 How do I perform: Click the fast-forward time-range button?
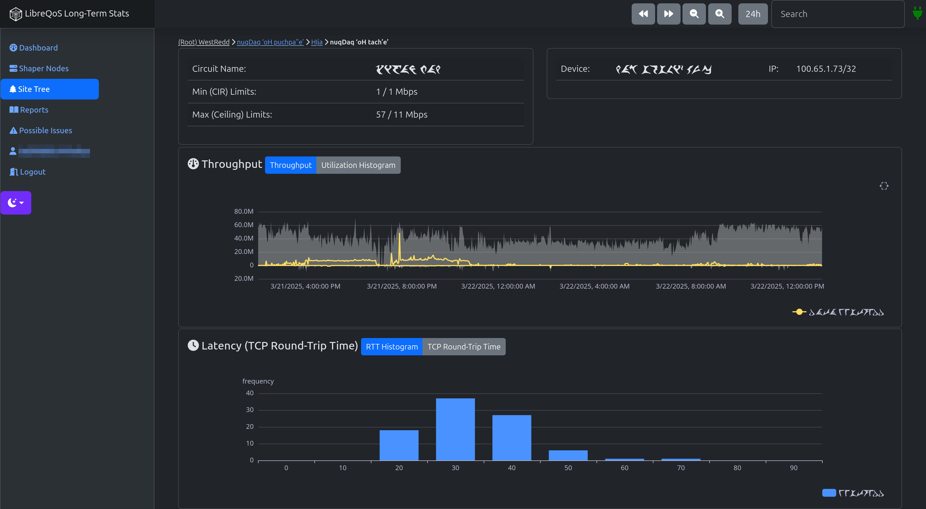click(x=668, y=14)
